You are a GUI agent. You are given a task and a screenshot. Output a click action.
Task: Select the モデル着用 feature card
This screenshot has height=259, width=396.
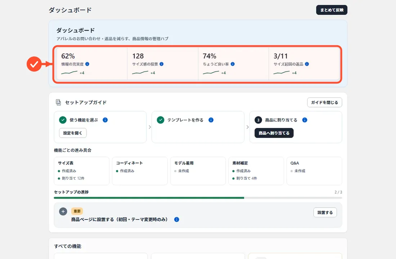point(198,171)
